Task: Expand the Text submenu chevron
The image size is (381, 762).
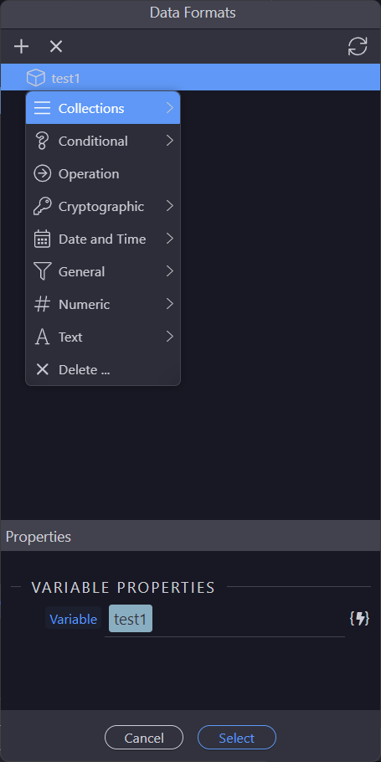Action: (169, 337)
